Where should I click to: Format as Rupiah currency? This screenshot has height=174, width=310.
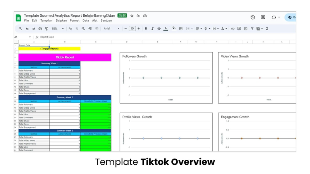70,29
